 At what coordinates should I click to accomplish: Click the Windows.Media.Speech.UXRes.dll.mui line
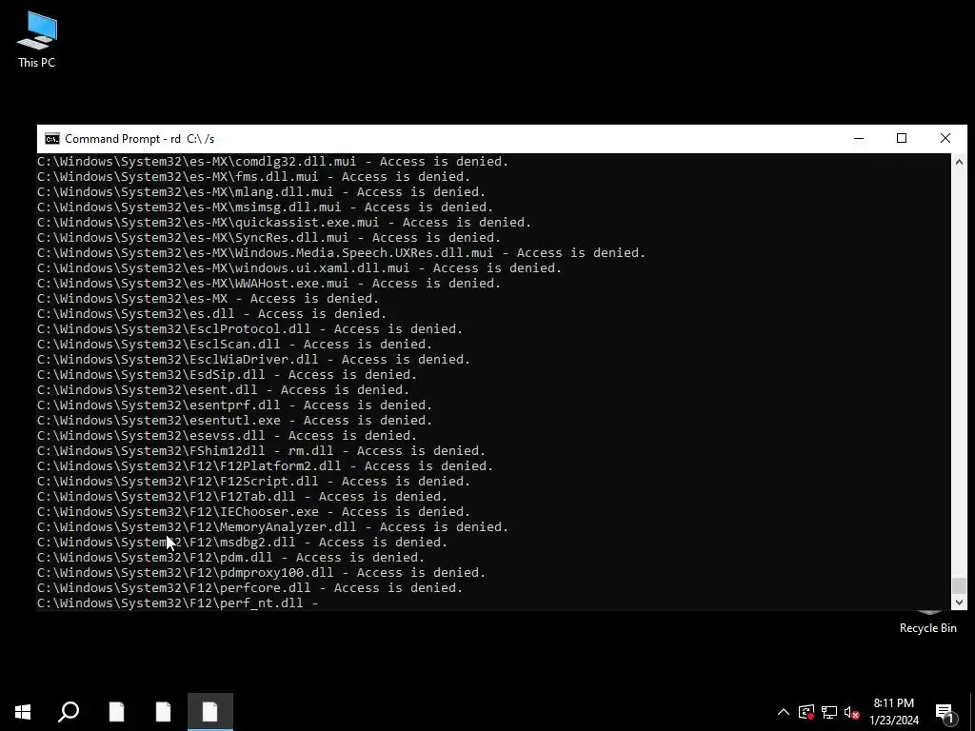[x=342, y=253]
